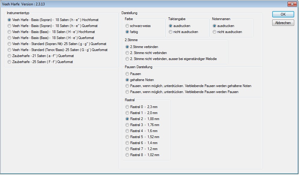Image resolution: width=299 pixels, height=175 pixels.
Task: Set Farbe to schwarz-weiss
Action: (128, 26)
